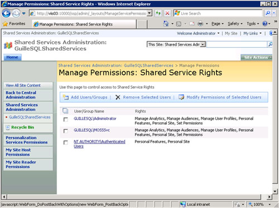279x208 pixels.
Task: Toggle the select-all users header icon
Action: pos(65,111)
